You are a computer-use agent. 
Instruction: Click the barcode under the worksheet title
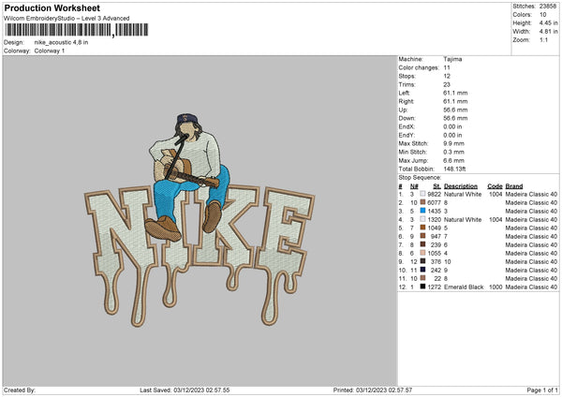click(x=77, y=30)
